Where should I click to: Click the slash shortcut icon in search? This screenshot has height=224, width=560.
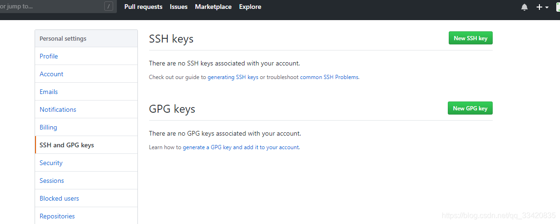pyautogui.click(x=108, y=6)
